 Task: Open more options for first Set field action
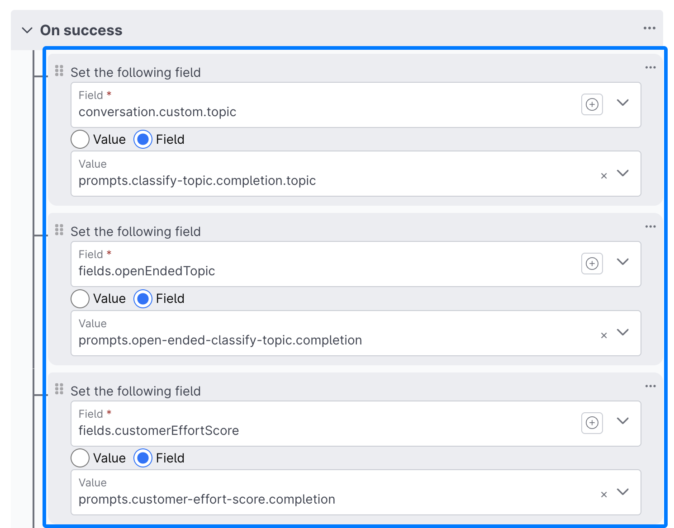650,67
